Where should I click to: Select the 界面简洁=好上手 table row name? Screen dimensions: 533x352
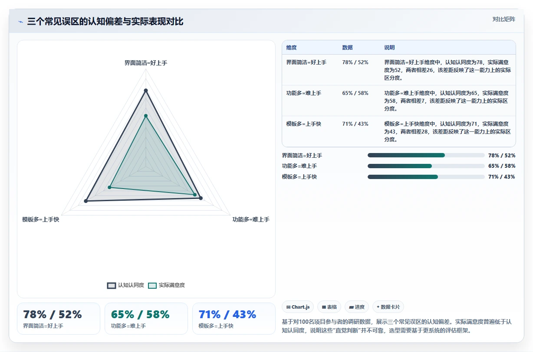click(306, 62)
